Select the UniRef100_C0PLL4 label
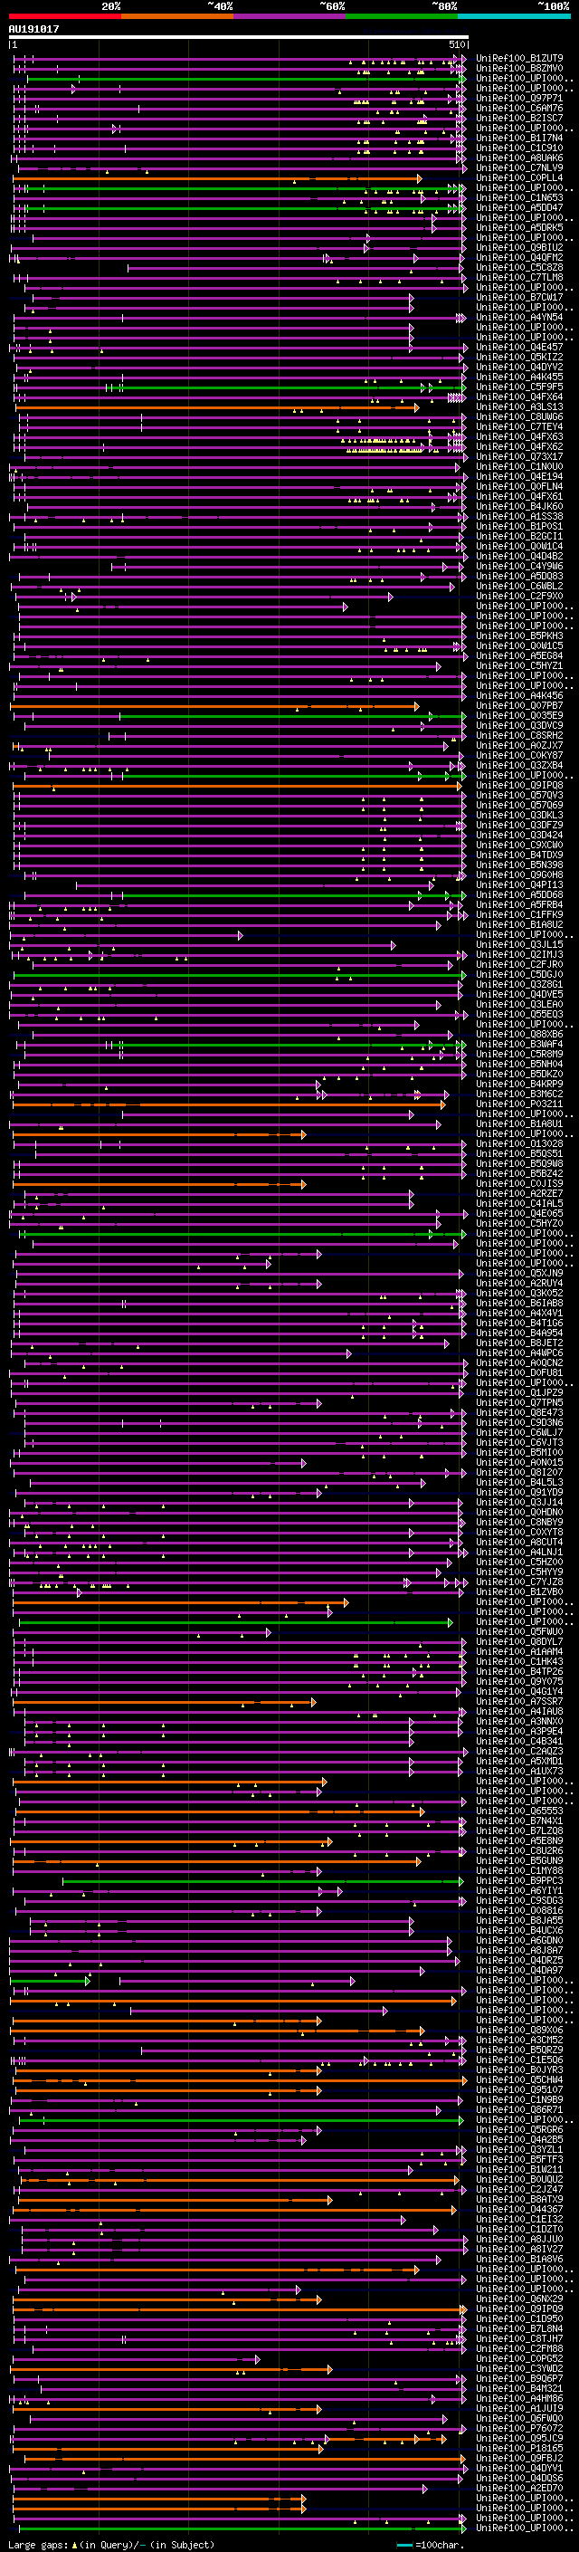This screenshot has height=2552, width=579. click(x=519, y=178)
